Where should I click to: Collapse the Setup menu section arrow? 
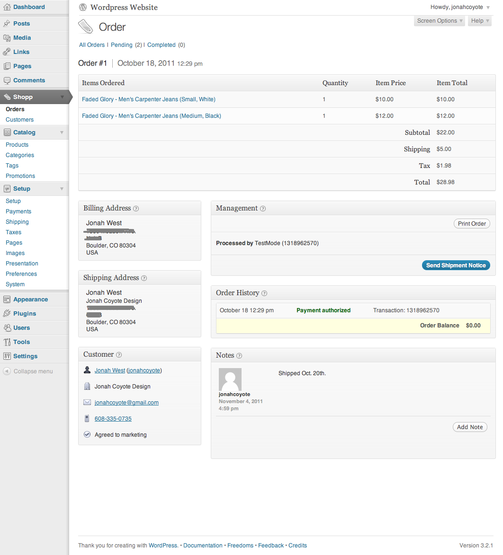[62, 189]
